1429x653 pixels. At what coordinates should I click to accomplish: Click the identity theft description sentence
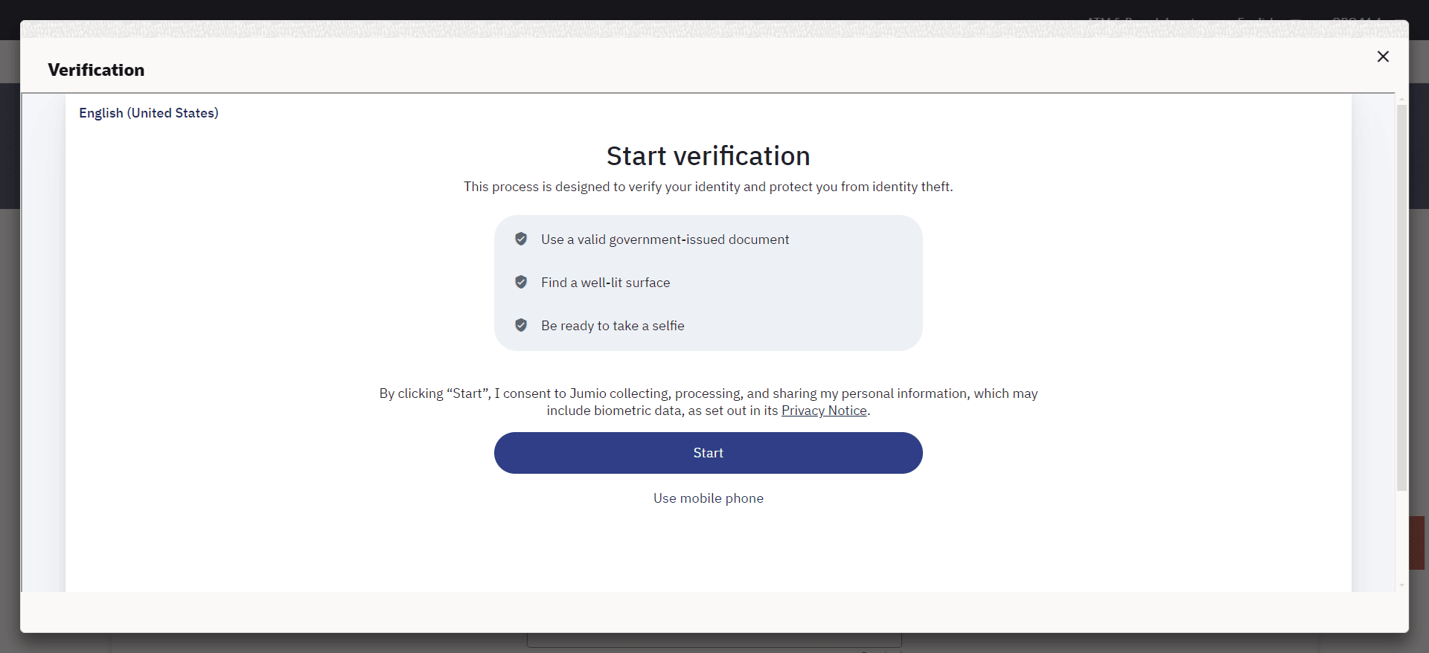click(x=708, y=187)
